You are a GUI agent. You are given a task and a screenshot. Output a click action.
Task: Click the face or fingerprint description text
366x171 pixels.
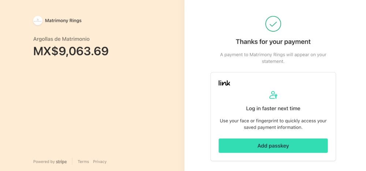pyautogui.click(x=273, y=124)
